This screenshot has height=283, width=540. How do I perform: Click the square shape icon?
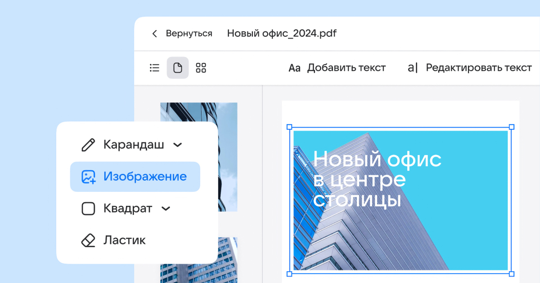(x=88, y=208)
